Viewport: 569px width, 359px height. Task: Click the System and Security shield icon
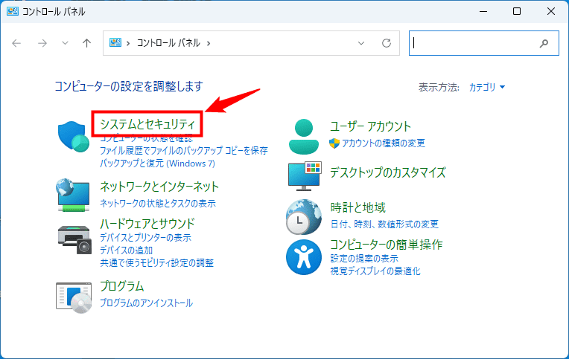click(x=74, y=137)
